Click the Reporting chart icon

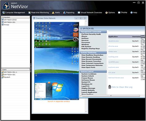click(64, 13)
